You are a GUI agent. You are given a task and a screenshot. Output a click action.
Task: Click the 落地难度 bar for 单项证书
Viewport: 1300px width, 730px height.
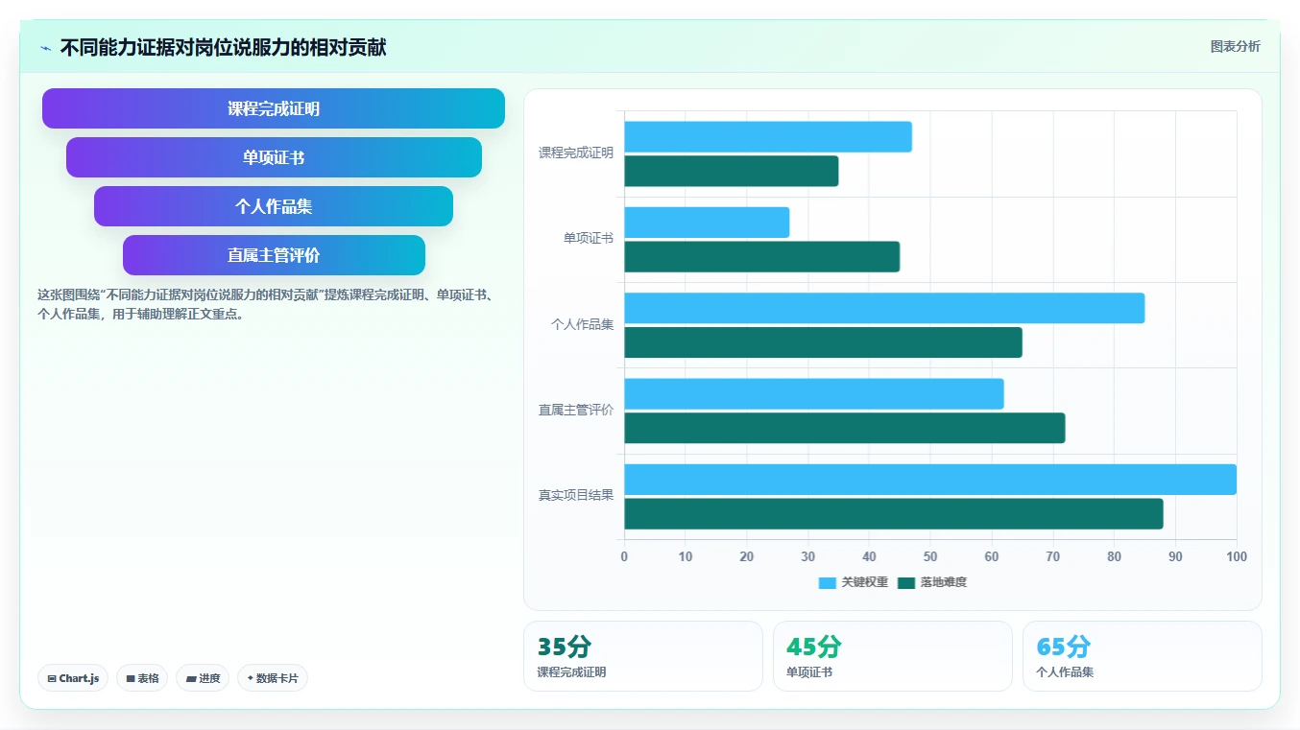pos(762,256)
